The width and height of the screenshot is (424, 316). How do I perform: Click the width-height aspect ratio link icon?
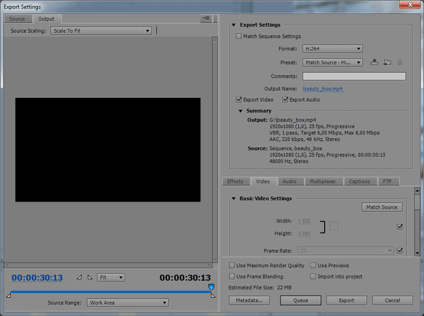pos(334,226)
